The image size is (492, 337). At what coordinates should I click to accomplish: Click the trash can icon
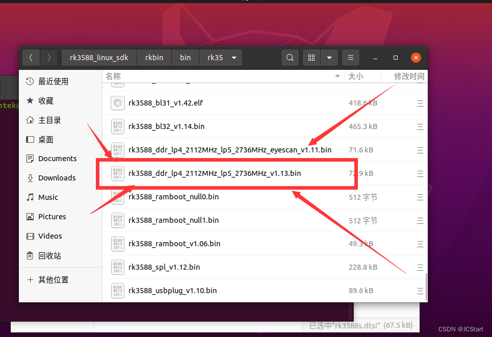coord(30,256)
